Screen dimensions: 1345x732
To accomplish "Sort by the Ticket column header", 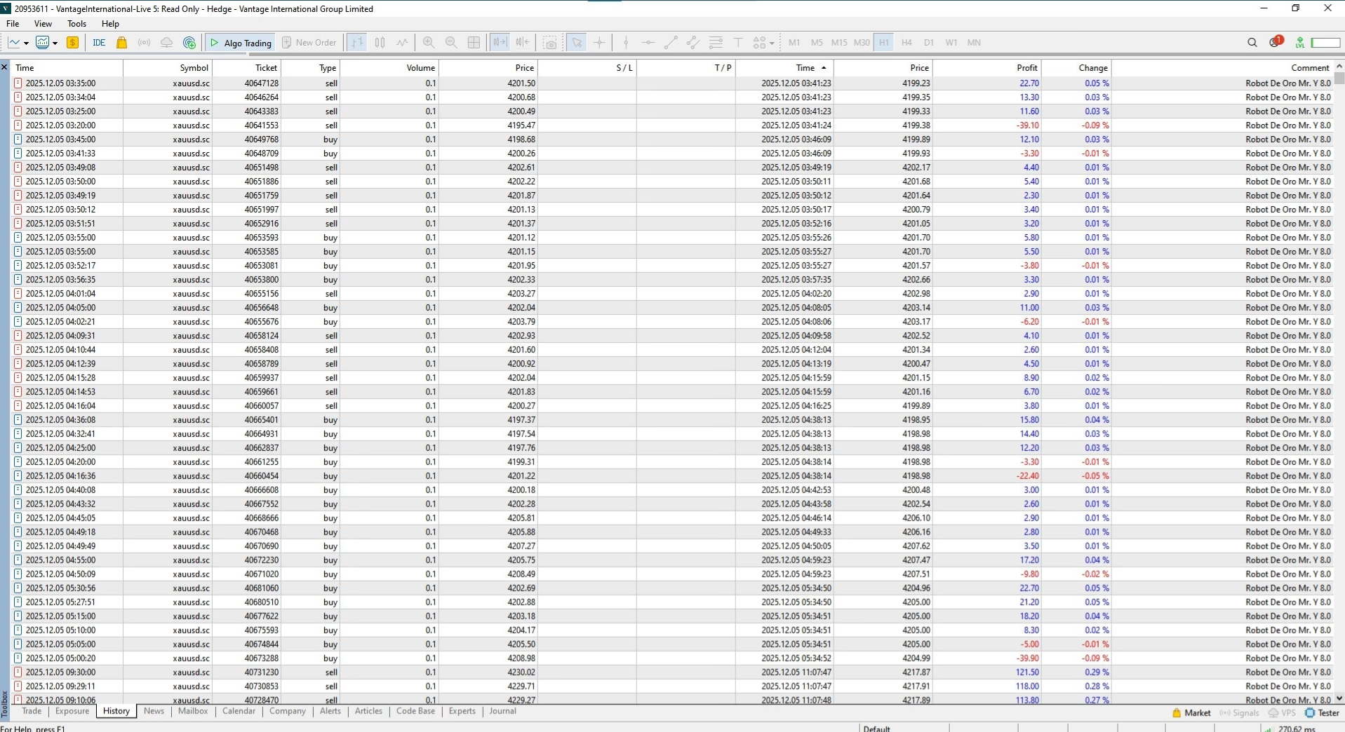I will (246, 68).
